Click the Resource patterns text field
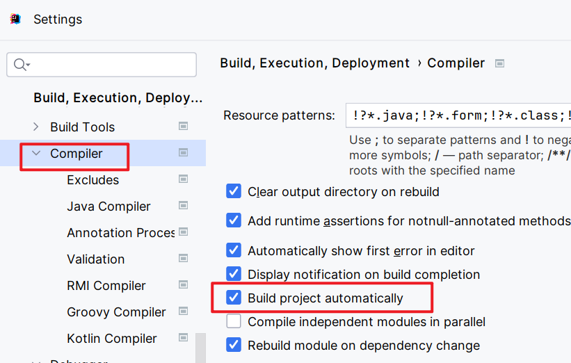571x363 pixels. [459, 115]
